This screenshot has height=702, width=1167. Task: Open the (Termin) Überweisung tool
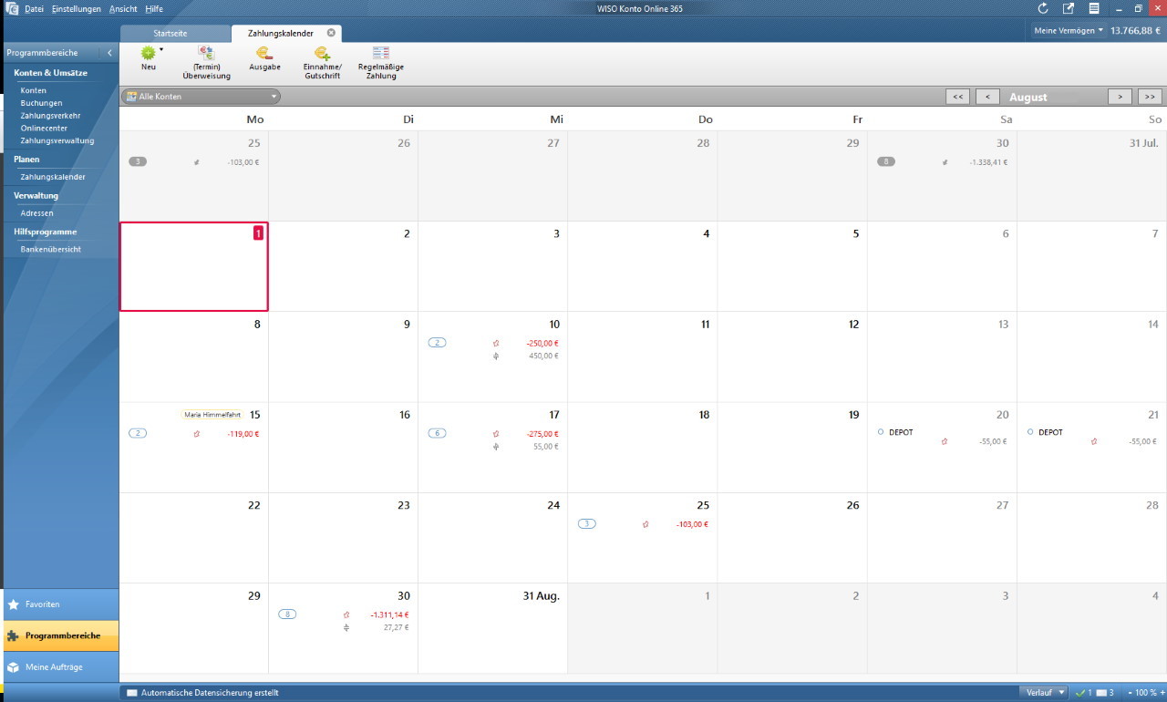(206, 55)
